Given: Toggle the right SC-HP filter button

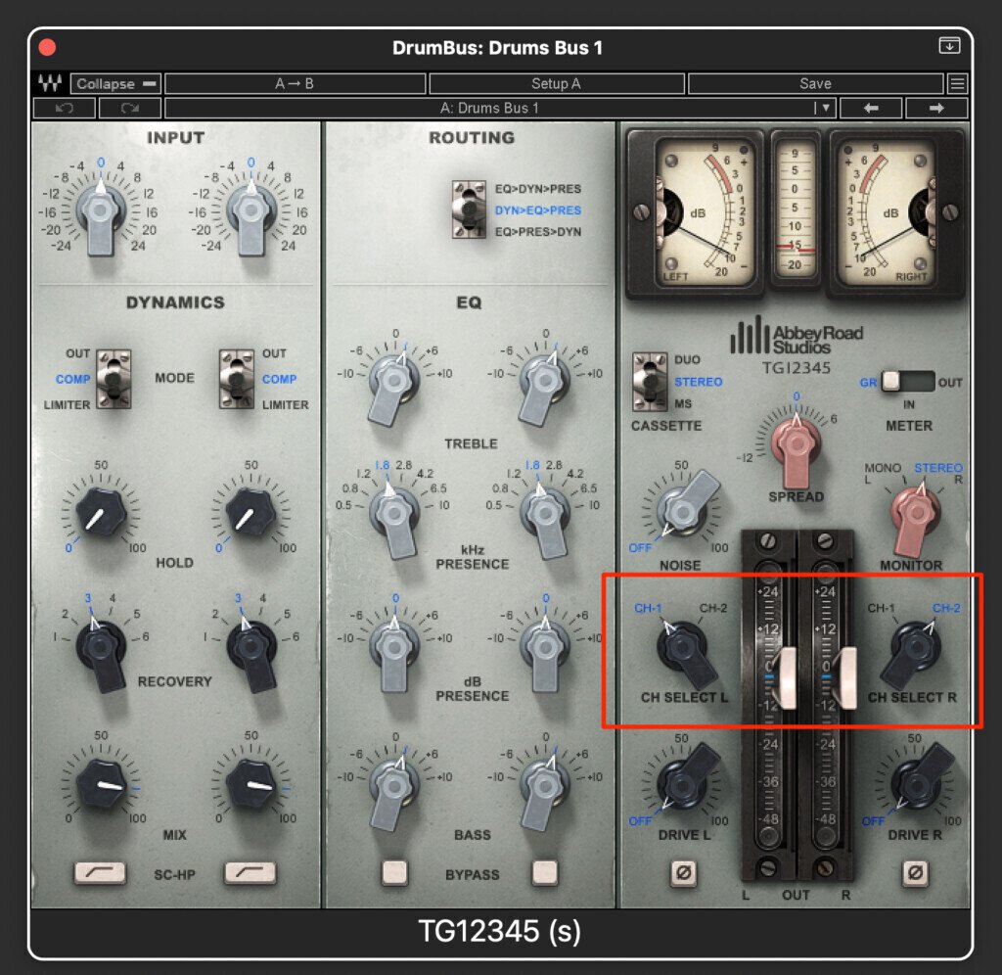Looking at the screenshot, I should (x=250, y=872).
